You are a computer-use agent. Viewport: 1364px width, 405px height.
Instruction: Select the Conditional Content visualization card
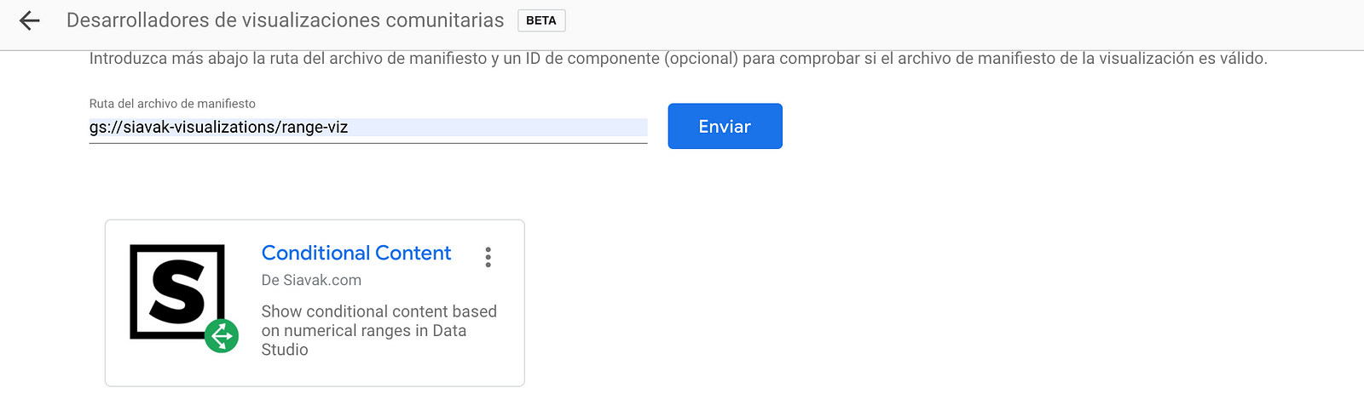(x=315, y=303)
